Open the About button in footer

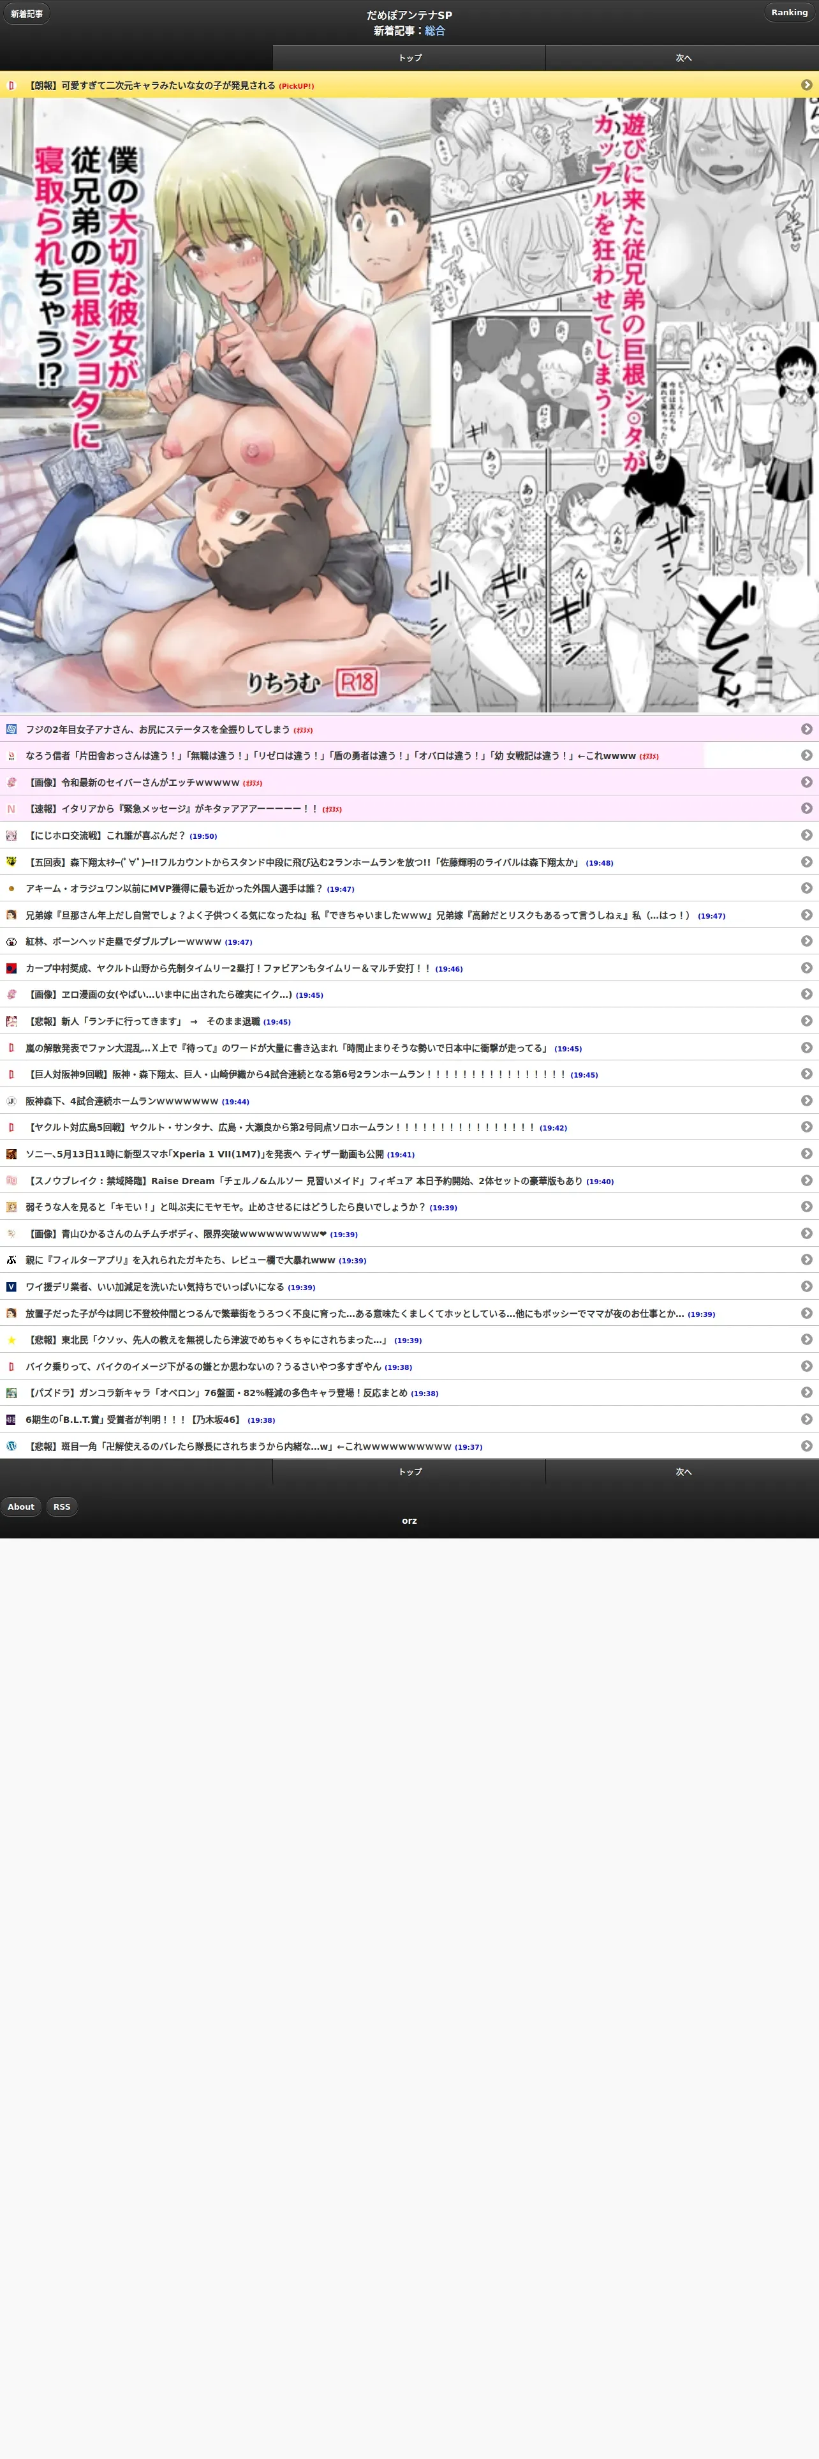(x=21, y=1507)
